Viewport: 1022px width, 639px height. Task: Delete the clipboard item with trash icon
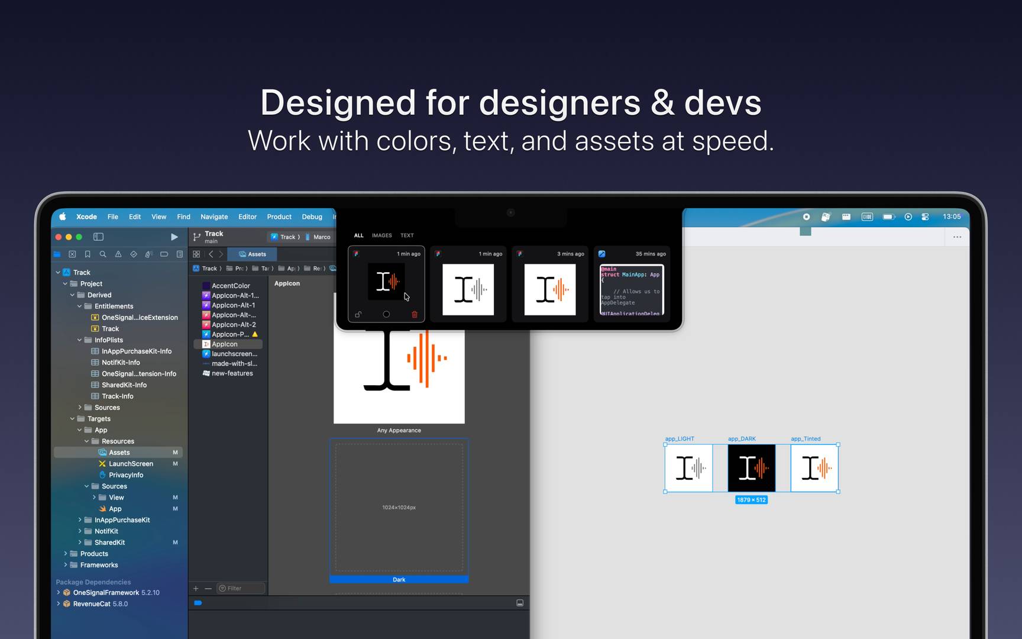[x=414, y=315]
